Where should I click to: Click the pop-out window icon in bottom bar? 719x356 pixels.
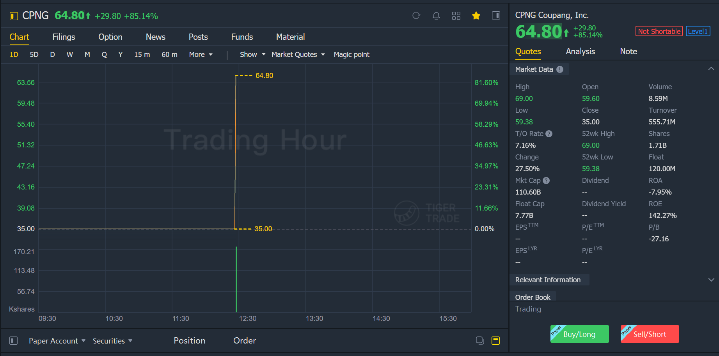480,340
